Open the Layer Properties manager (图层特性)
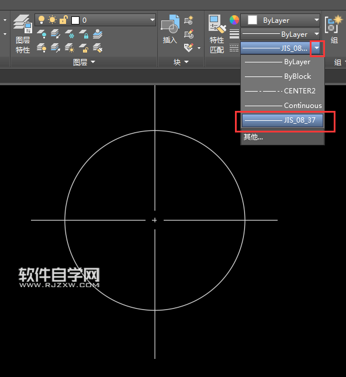 pyautogui.click(x=23, y=34)
